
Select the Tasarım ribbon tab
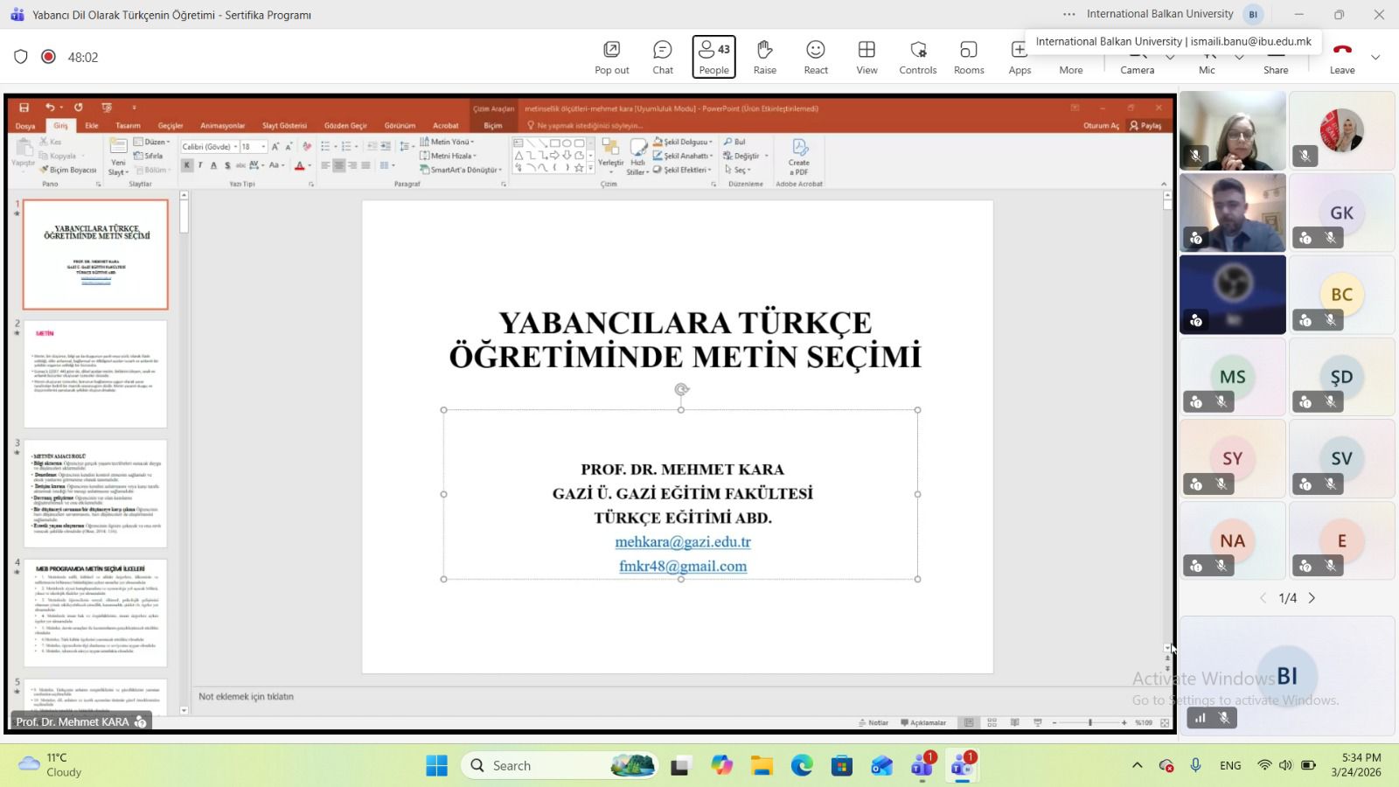(x=128, y=126)
